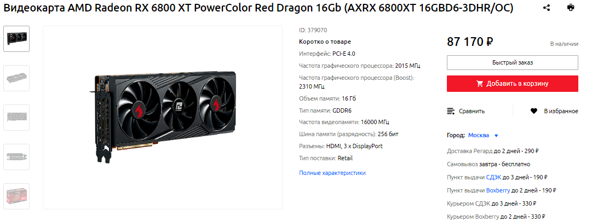Click Быстрый заказ button
The height and width of the screenshot is (222, 592).
coord(513,62)
